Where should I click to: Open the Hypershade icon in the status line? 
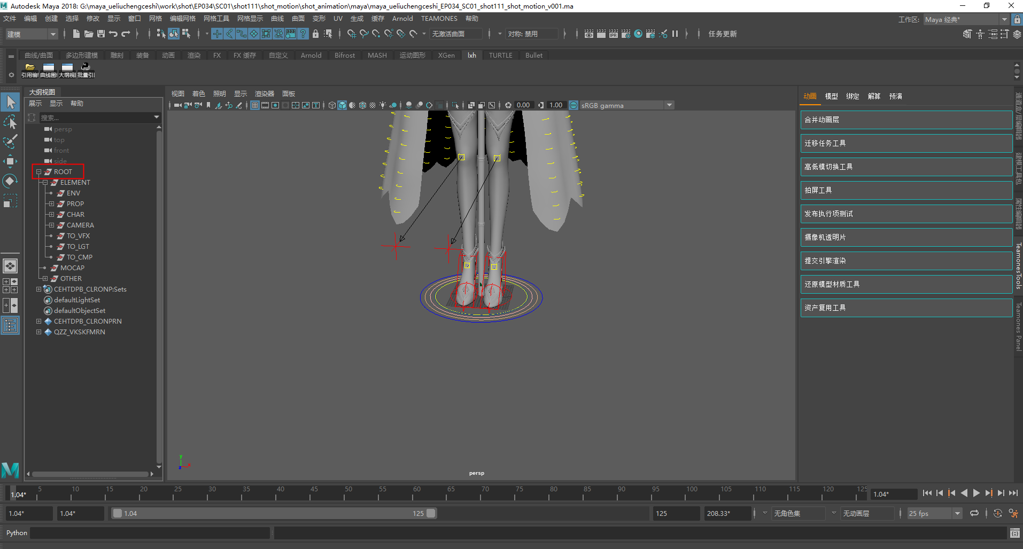pyautogui.click(x=638, y=34)
